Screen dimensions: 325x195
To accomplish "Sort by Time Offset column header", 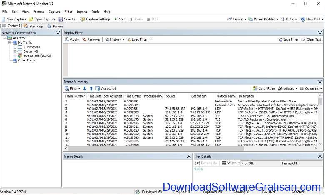I will coord(133,96).
